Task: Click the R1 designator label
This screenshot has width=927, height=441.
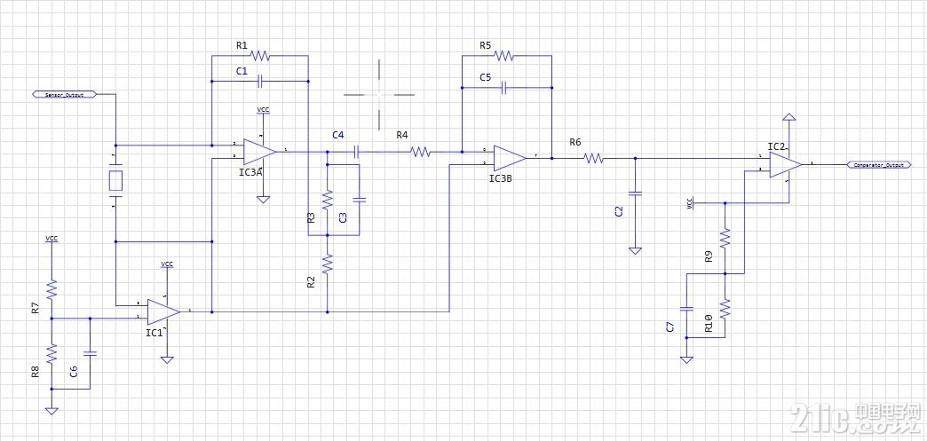Action: 242,44
